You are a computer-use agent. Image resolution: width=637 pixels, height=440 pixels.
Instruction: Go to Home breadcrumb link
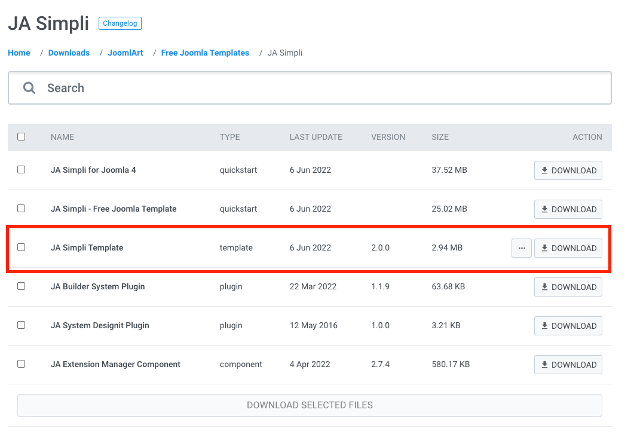[19, 53]
